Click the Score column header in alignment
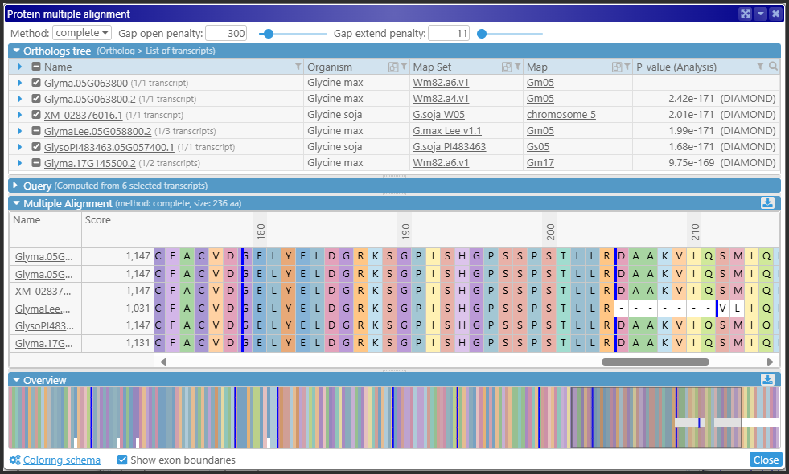This screenshot has width=789, height=474. [97, 219]
